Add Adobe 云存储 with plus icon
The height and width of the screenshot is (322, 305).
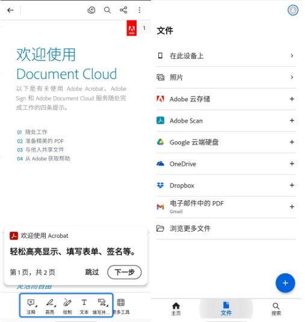292,99
